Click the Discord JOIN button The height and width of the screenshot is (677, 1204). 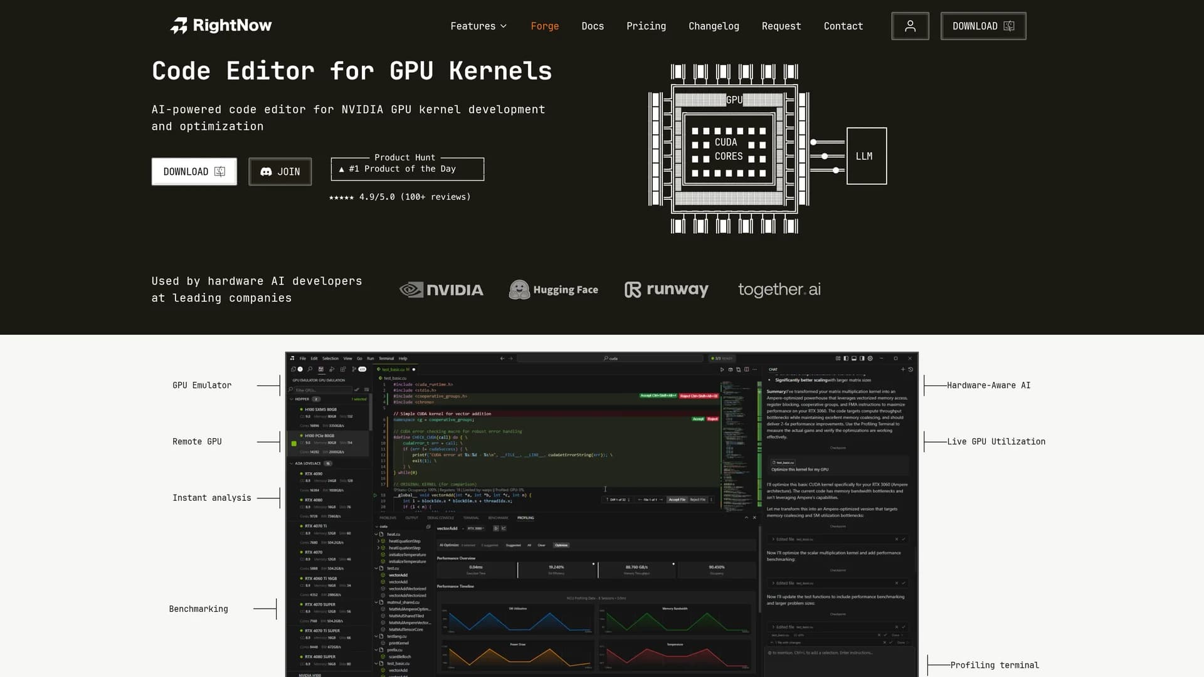[x=280, y=172]
